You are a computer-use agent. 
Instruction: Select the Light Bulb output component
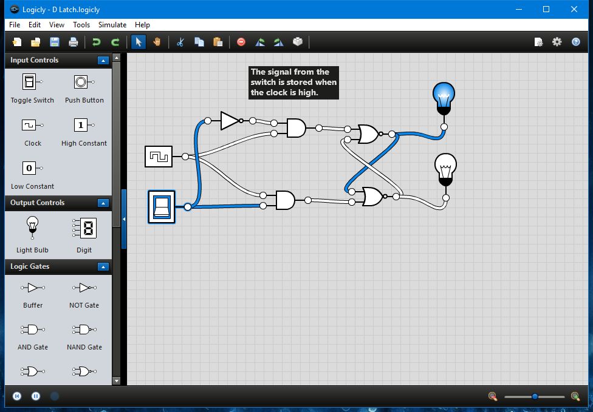pyautogui.click(x=32, y=234)
